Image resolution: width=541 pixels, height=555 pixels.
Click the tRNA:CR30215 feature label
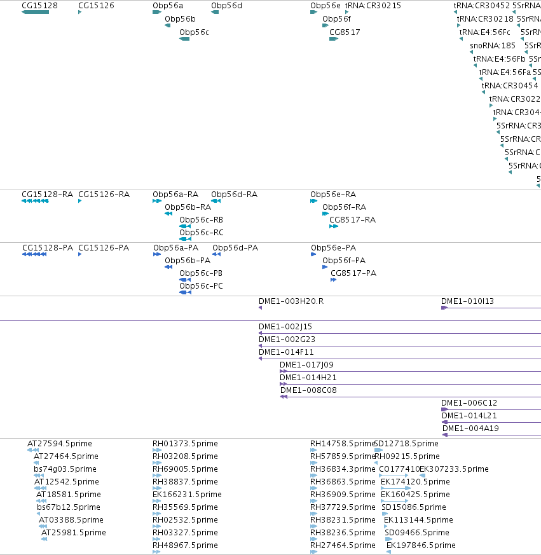373,6
